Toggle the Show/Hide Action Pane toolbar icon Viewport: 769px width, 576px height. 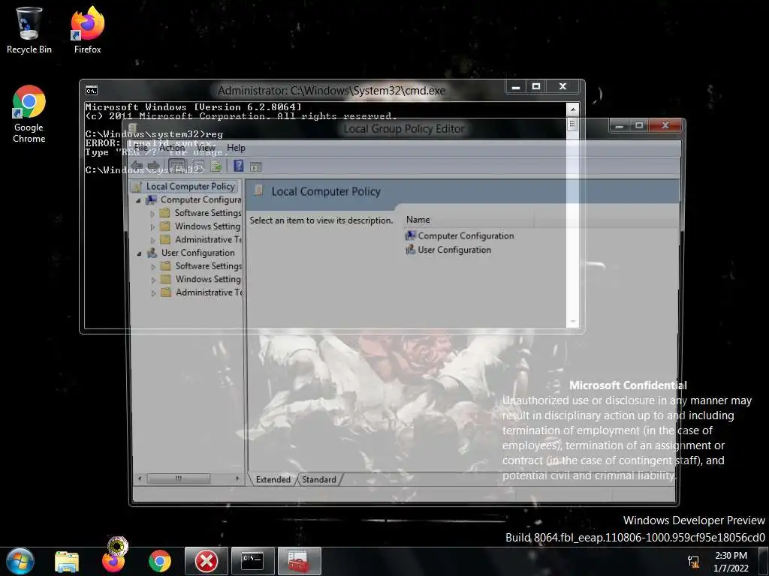(255, 166)
